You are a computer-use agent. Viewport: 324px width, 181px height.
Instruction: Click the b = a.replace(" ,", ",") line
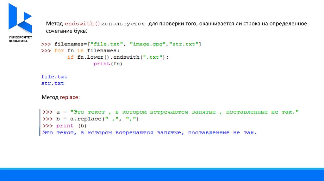[x=91, y=119]
